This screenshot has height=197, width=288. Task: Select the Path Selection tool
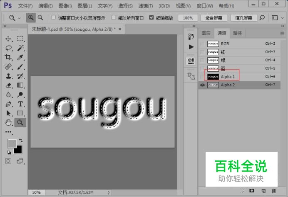[x=8, y=113]
